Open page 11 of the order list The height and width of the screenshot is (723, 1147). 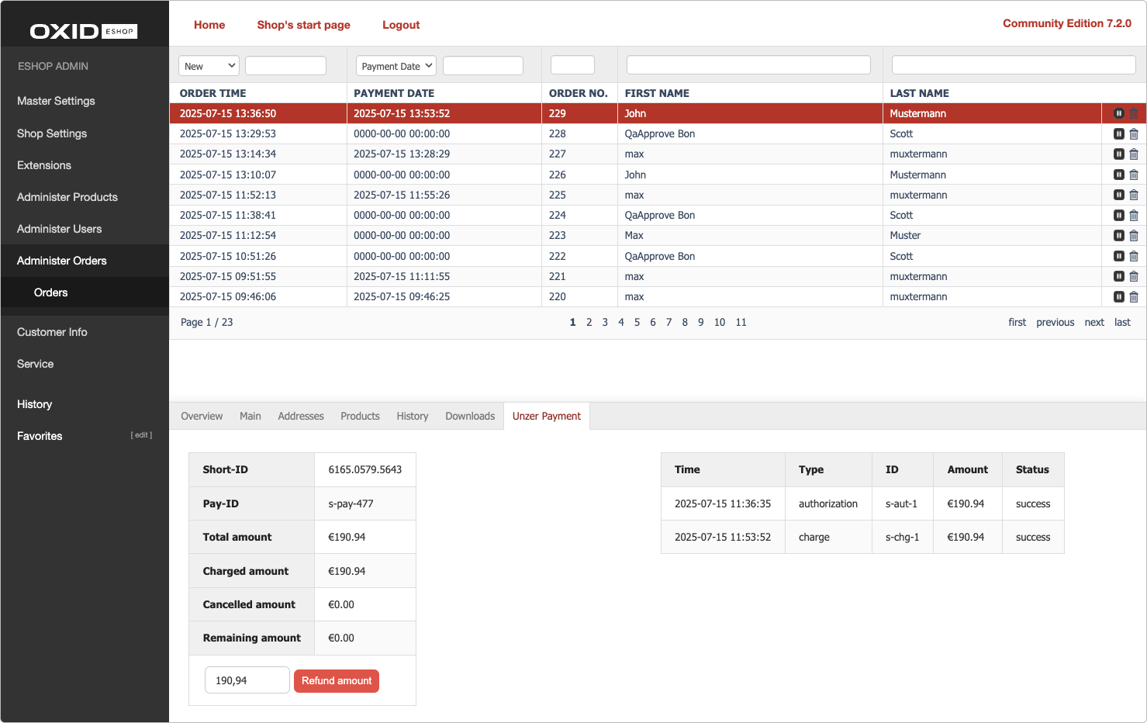[741, 322]
